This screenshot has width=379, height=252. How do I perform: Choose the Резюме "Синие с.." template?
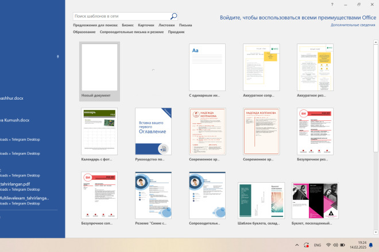pos(153,198)
